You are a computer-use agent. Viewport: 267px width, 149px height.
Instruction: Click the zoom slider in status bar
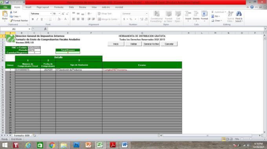point(251,139)
